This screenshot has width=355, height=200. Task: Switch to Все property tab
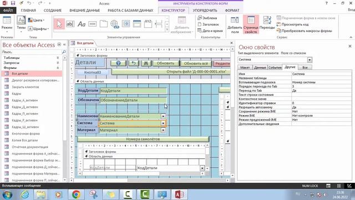pyautogui.click(x=305, y=68)
